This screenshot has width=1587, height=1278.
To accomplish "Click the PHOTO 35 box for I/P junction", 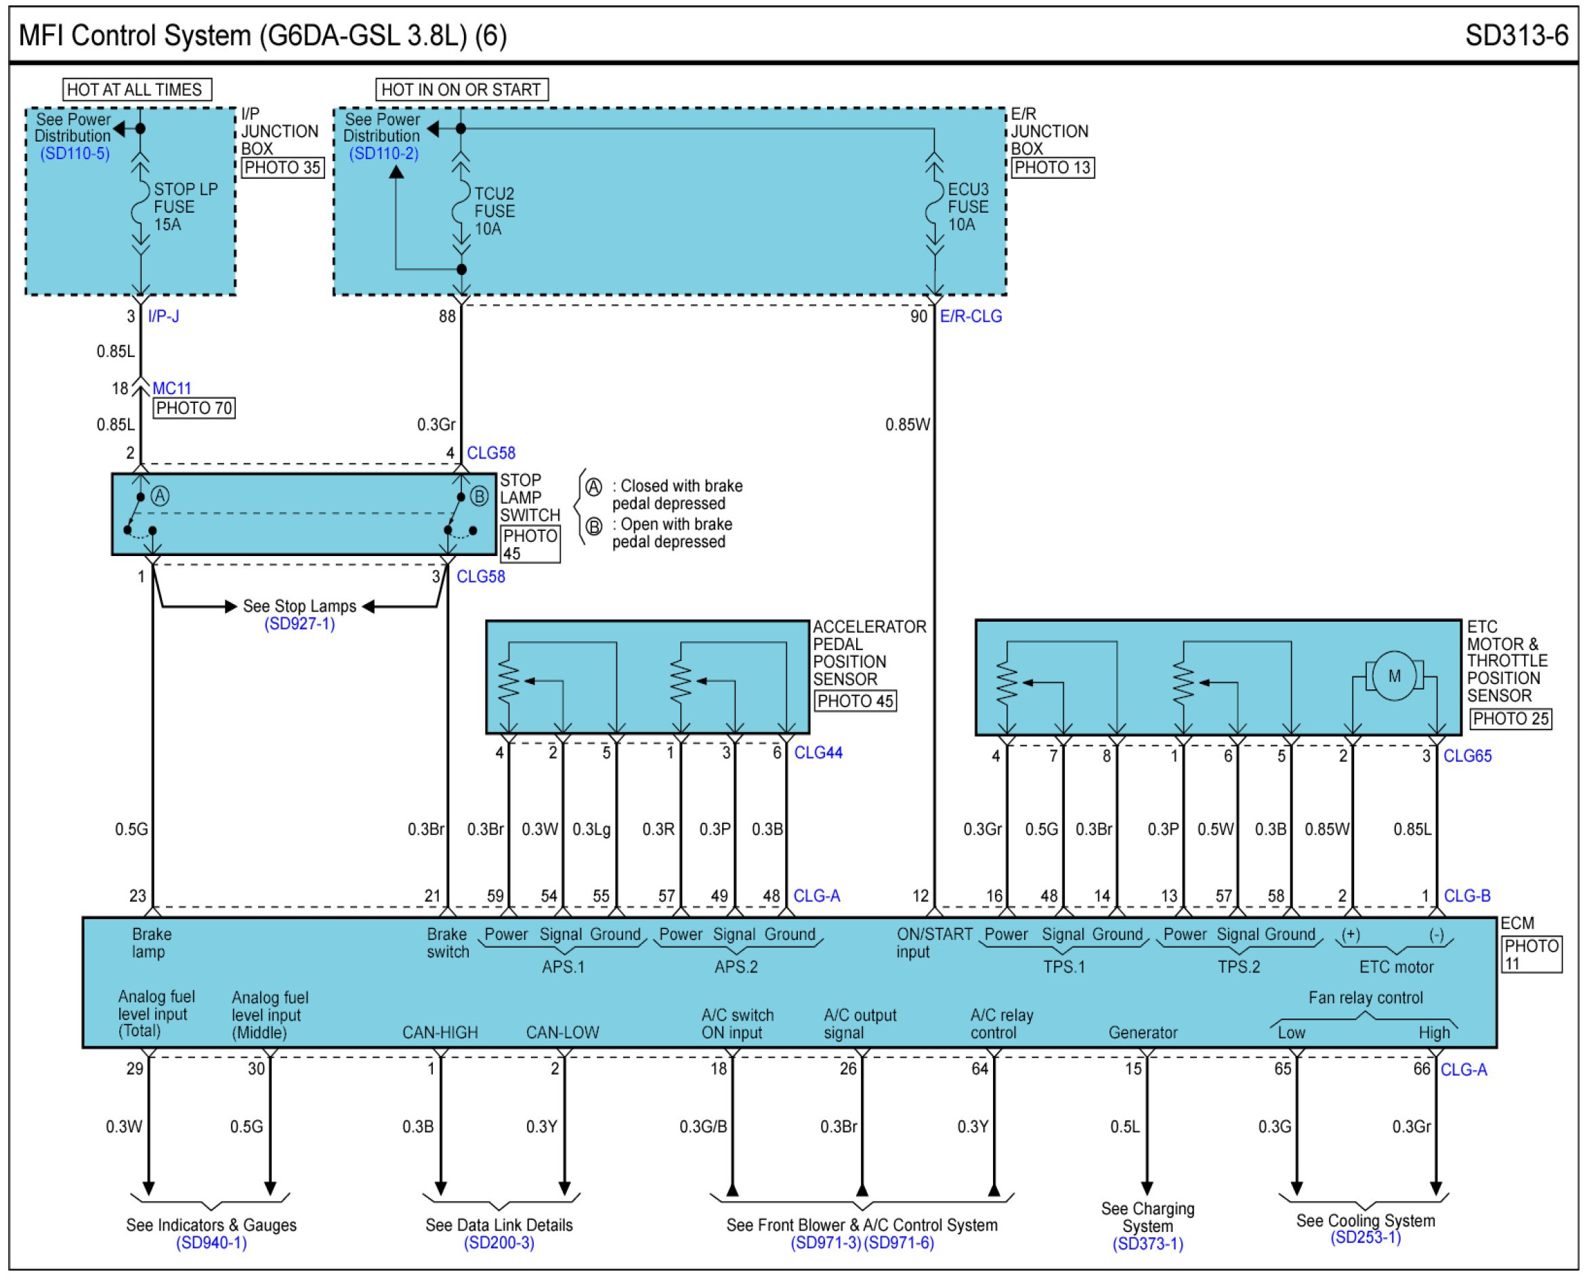I will pos(282,168).
